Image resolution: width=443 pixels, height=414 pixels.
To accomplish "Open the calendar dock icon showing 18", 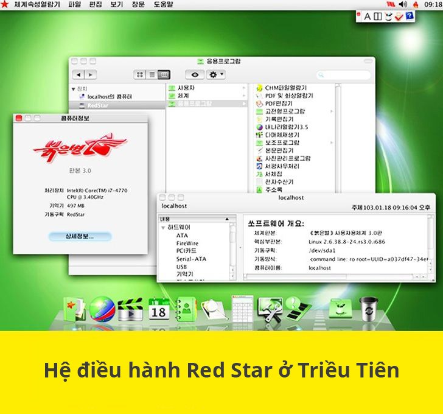I will (159, 309).
